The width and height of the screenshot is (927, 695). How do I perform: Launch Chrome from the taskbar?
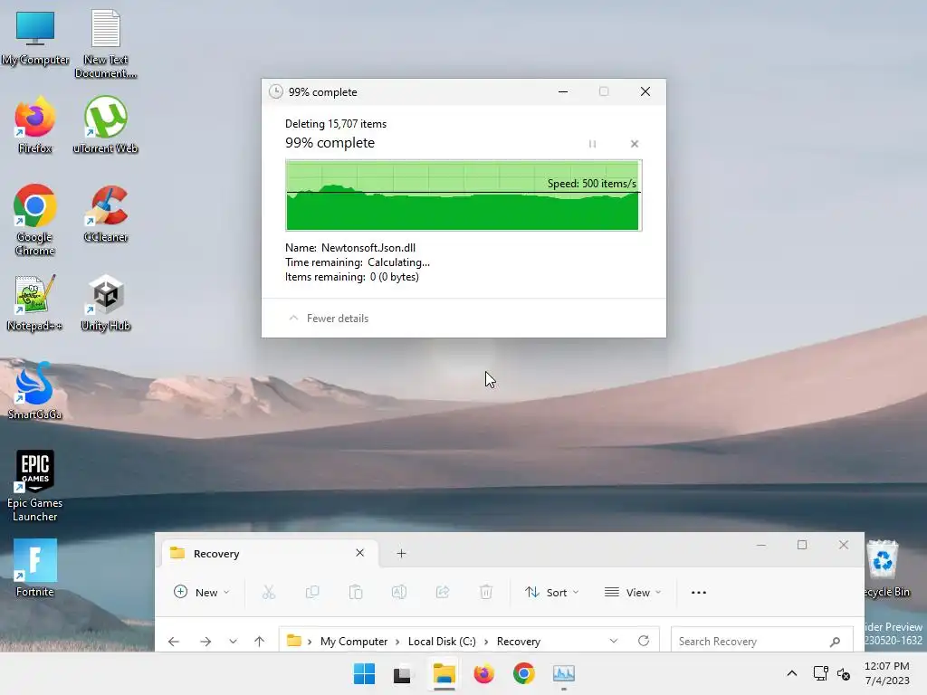point(524,673)
